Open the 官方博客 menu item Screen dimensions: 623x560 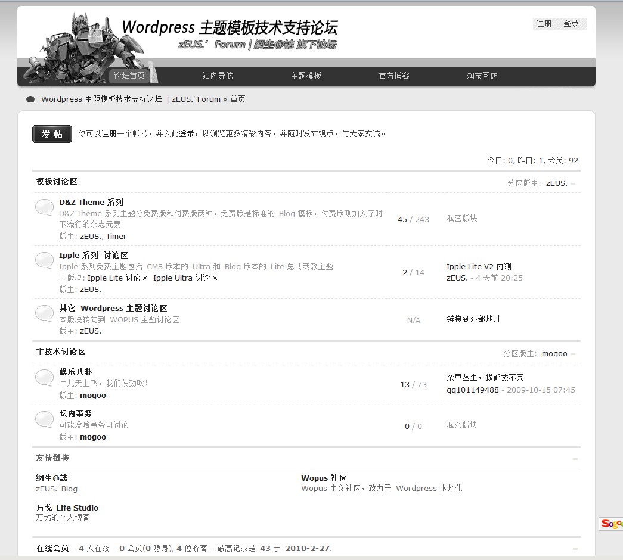pos(393,76)
